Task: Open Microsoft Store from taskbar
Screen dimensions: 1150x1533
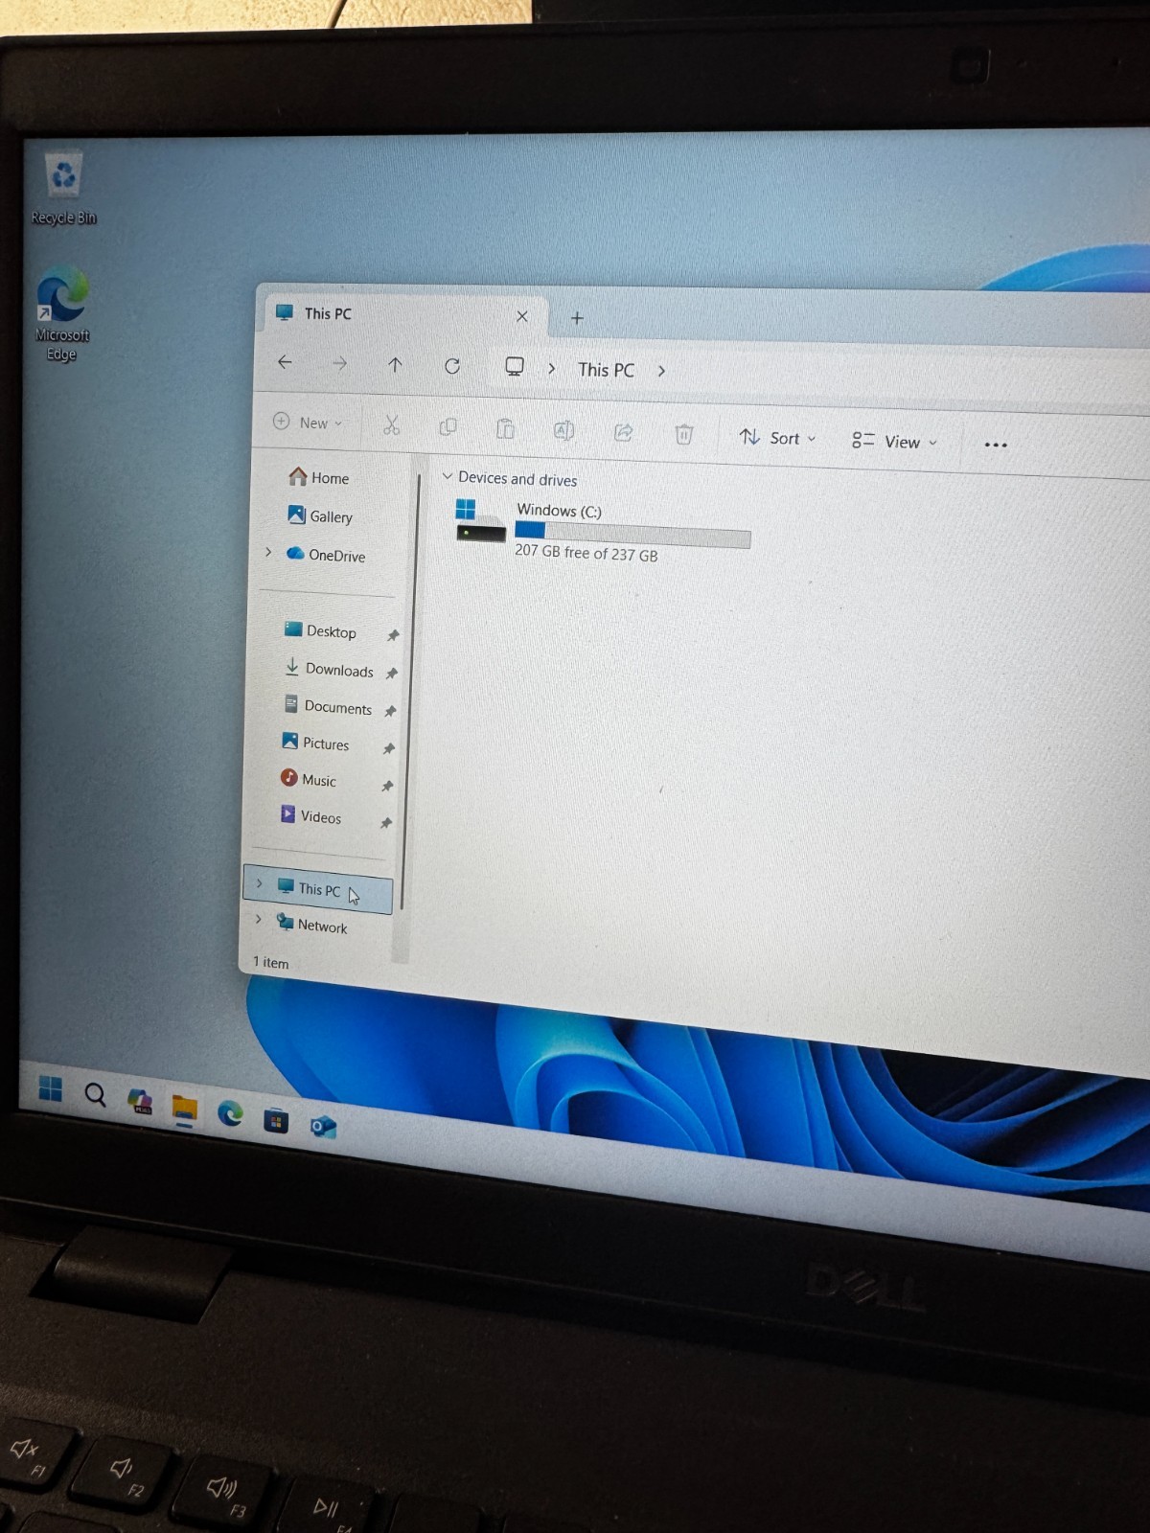Action: (276, 1120)
